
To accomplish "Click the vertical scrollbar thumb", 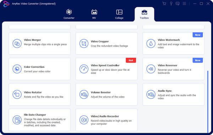I will pos(208,102).
